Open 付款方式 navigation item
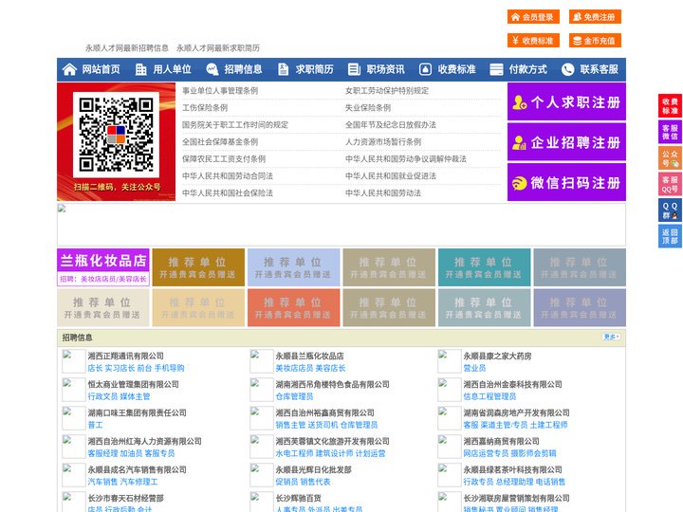 pyautogui.click(x=528, y=69)
